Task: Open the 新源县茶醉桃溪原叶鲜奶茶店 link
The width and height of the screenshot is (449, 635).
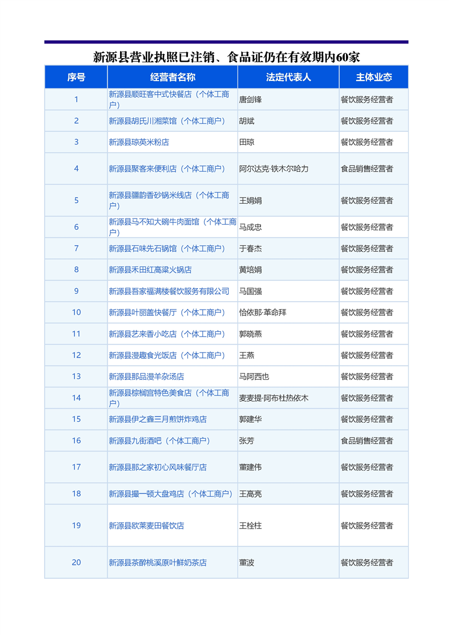Action: pos(157,563)
